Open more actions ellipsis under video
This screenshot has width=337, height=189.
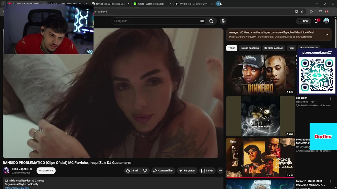click(220, 171)
